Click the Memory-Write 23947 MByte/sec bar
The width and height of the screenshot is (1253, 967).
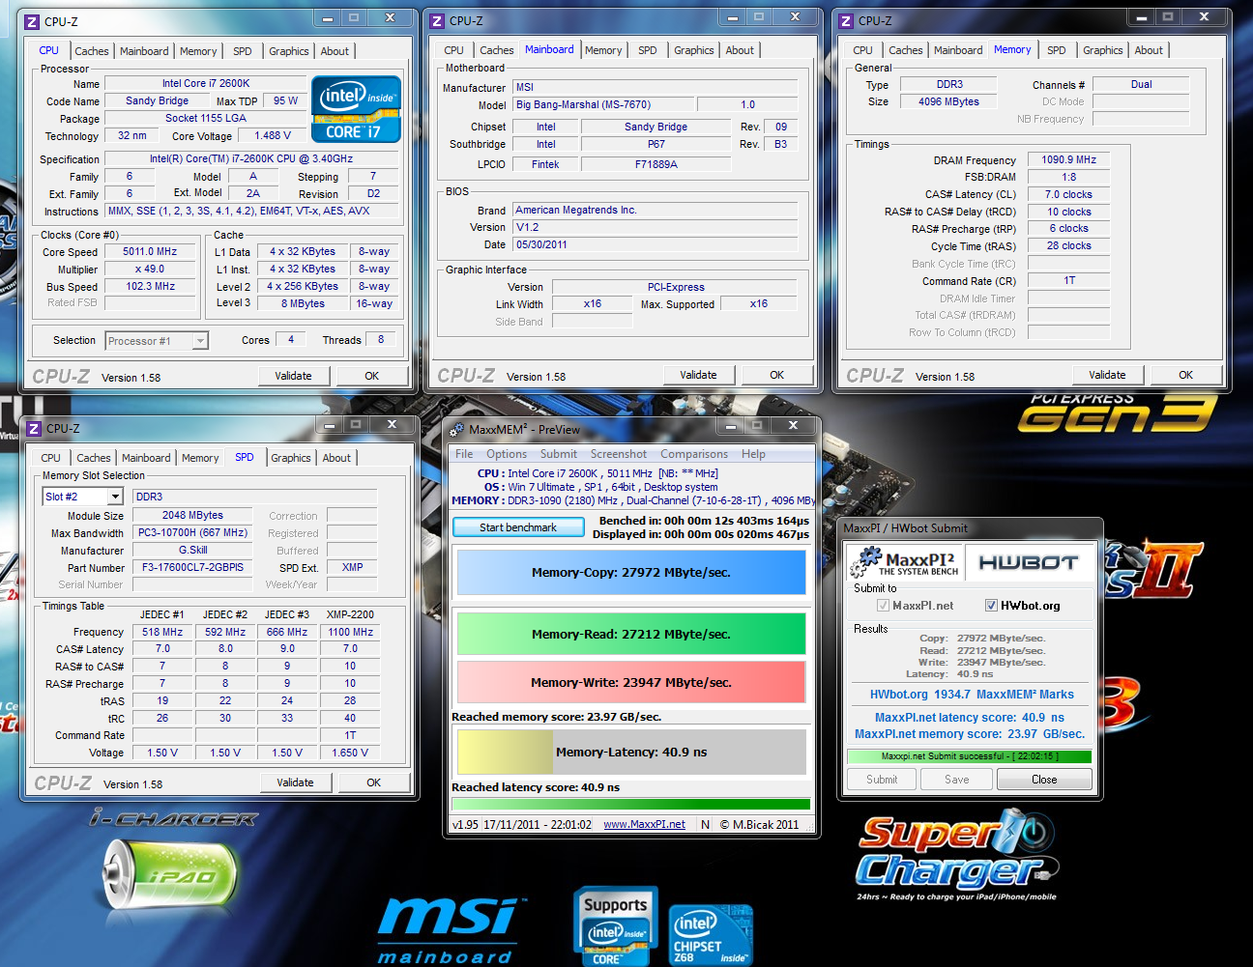point(631,682)
